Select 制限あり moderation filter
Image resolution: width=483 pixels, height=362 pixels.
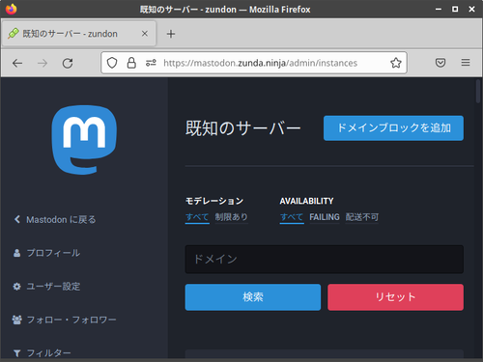click(x=232, y=217)
